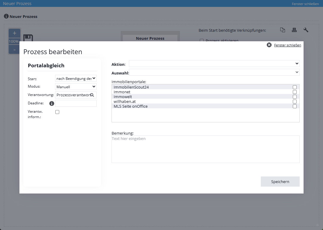Enable the ImmobilienScout24 portal checkbox
This screenshot has height=230, width=323.
[x=295, y=87]
